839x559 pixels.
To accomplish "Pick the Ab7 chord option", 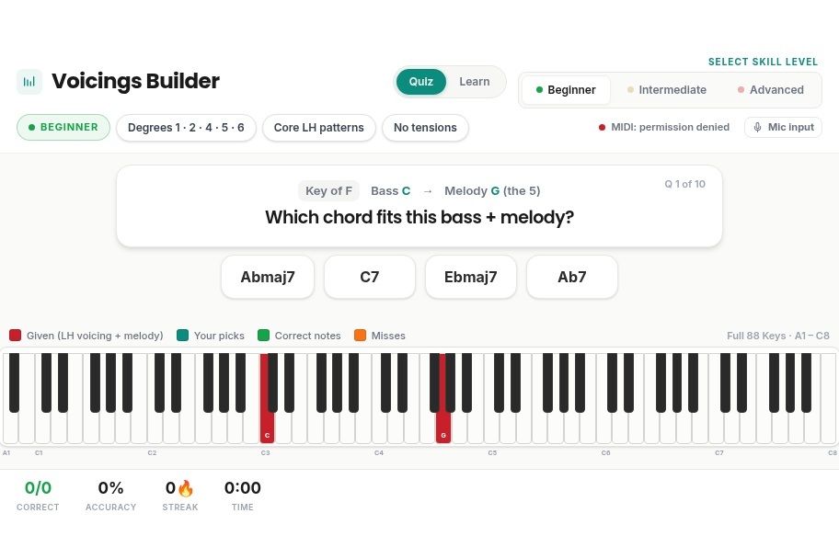I will (x=572, y=277).
